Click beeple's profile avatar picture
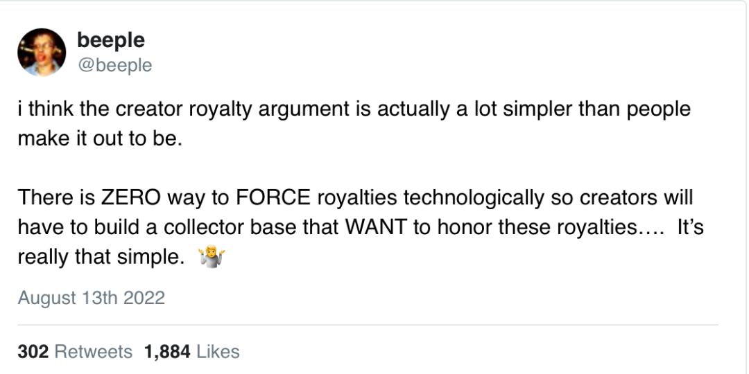749x374 pixels. tap(42, 53)
